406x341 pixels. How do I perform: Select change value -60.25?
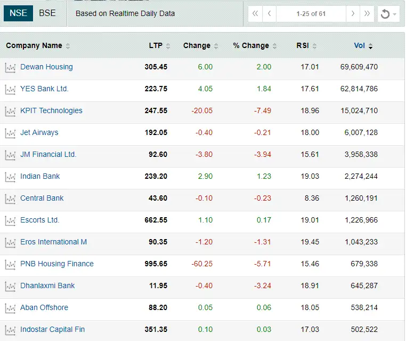(x=202, y=264)
